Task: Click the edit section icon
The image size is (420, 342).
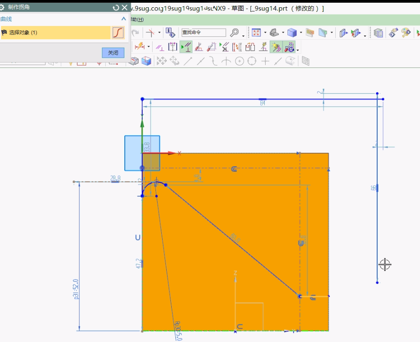Action: click(343, 33)
